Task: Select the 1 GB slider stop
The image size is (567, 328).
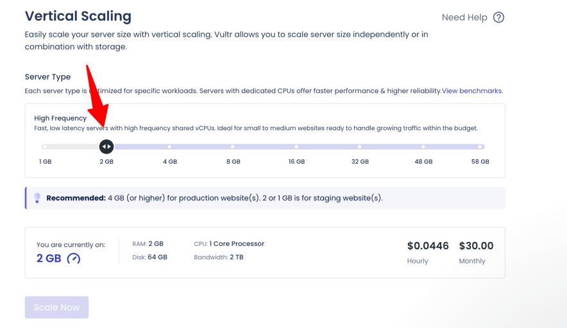Action: 44,146
